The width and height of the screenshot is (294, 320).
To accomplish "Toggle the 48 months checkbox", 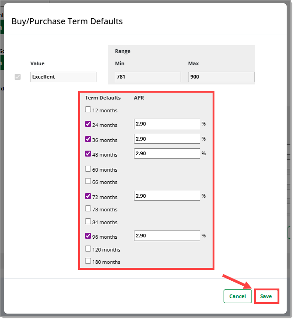I will tap(88, 154).
